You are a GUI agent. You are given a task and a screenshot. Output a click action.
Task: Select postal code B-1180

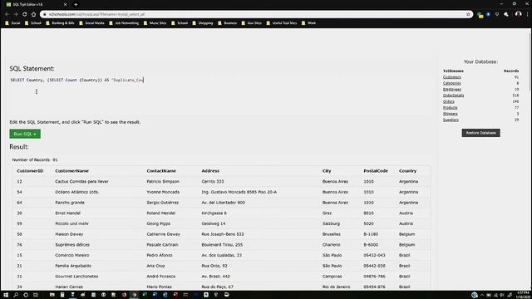pyautogui.click(x=371, y=234)
